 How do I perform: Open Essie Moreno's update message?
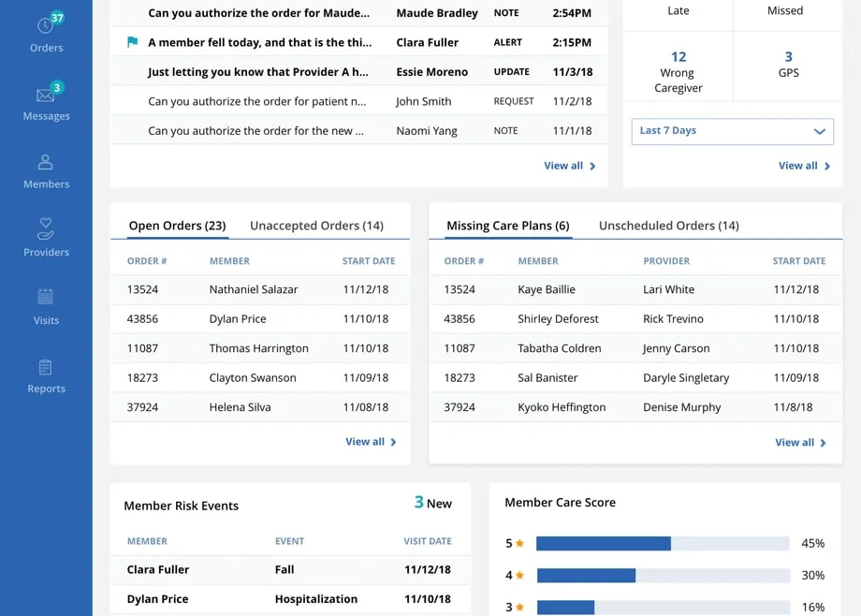tap(359, 71)
